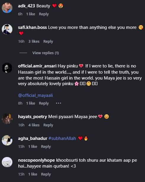The width and height of the screenshot is (145, 182).
Task: Reply to adk_423's Beauty comment
Action: pos(44,14)
